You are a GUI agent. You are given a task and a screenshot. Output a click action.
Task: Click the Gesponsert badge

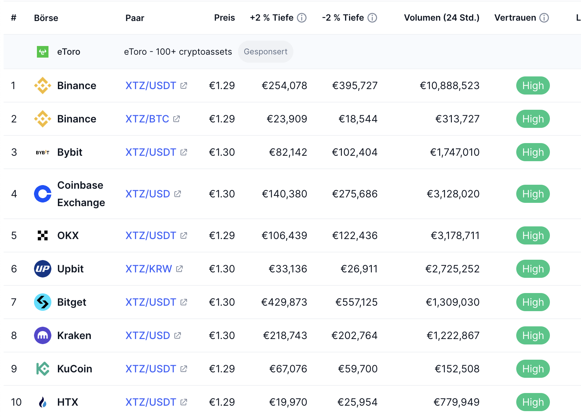[x=266, y=52]
